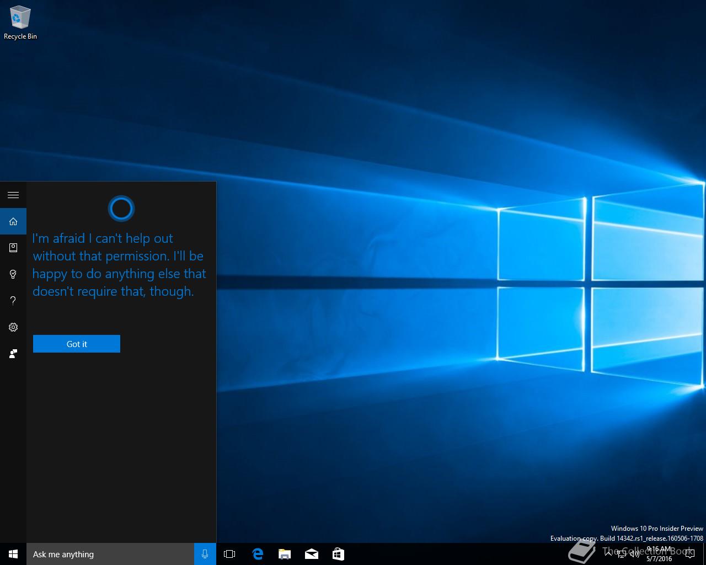
Task: Activate the Cortana microphone button
Action: [205, 554]
